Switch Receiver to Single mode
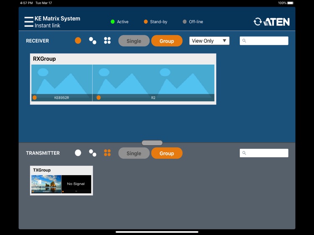This screenshot has height=235, width=314. click(134, 41)
